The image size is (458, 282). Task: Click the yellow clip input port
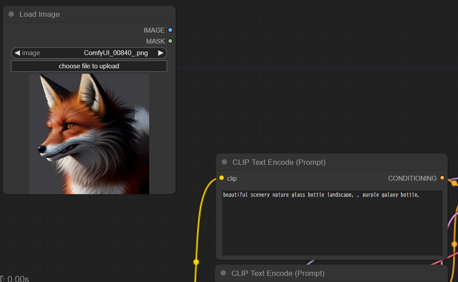(x=221, y=178)
